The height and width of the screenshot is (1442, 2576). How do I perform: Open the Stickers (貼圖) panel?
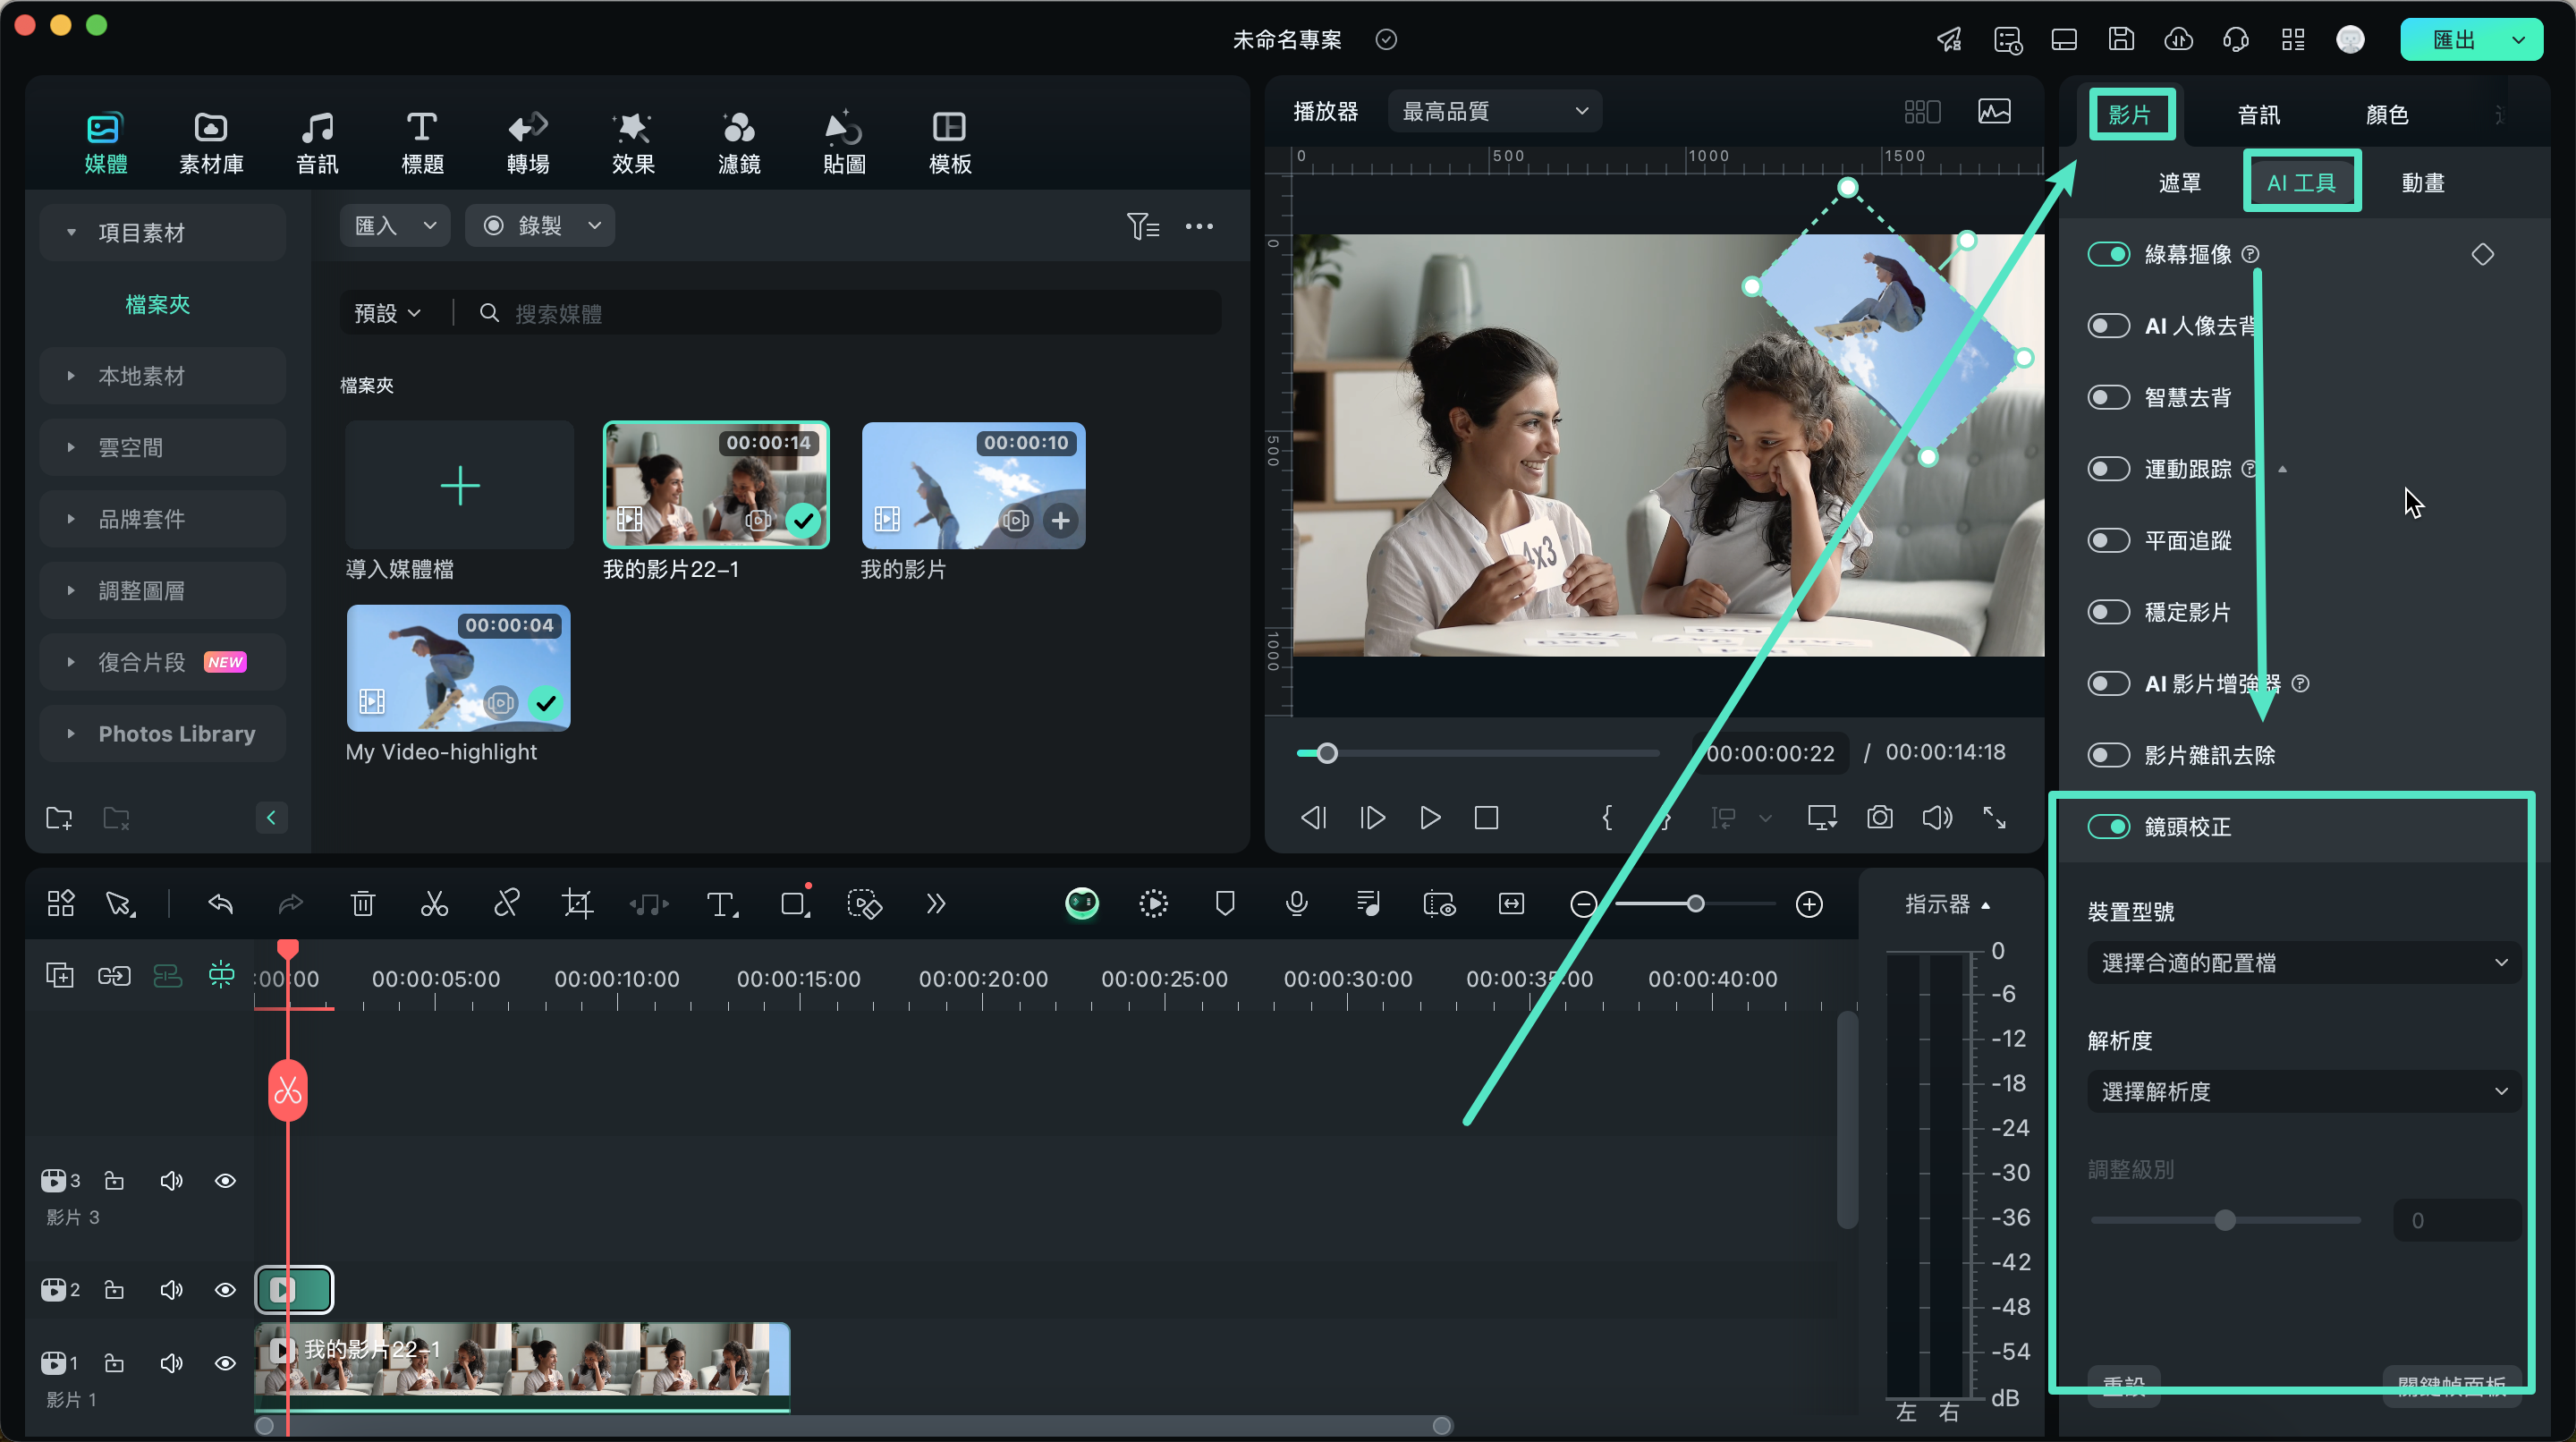(x=844, y=143)
